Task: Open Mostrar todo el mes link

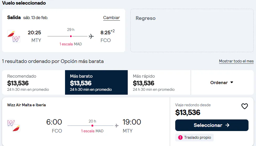Action: click(236, 61)
